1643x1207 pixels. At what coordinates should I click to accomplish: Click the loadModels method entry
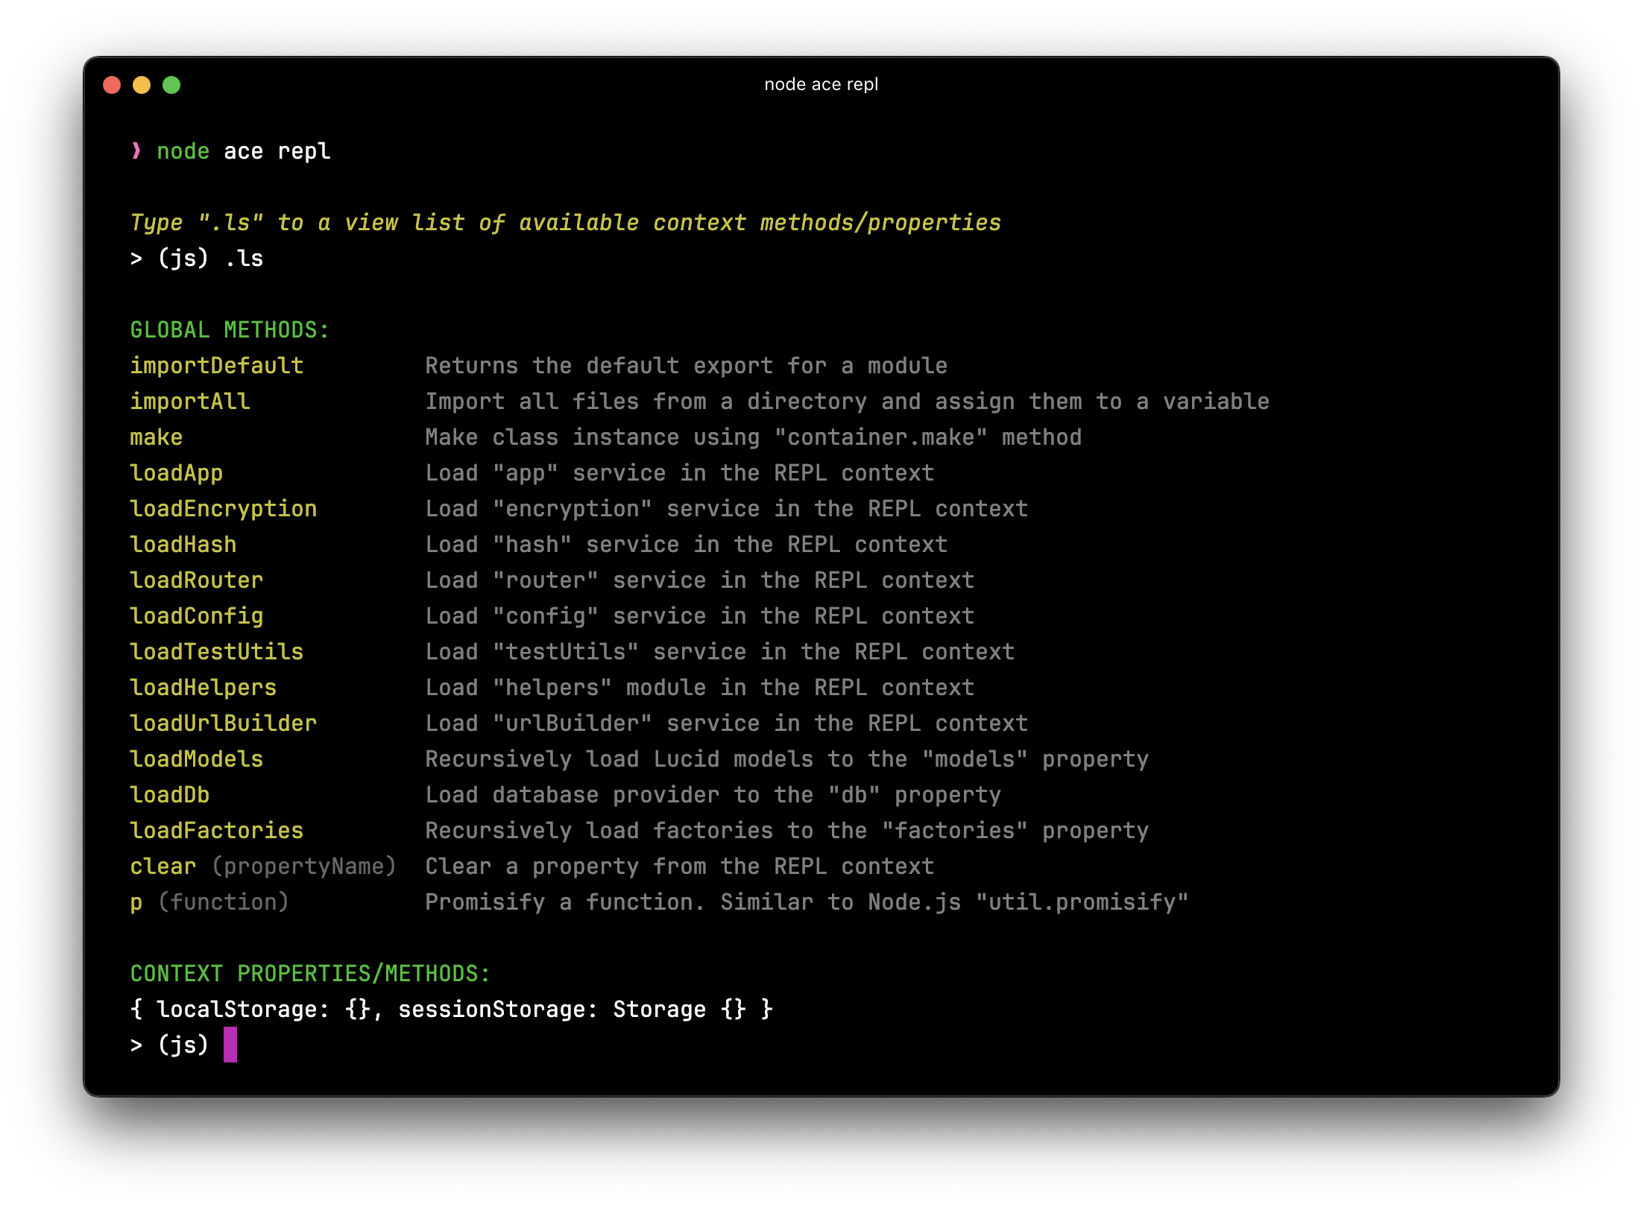(x=196, y=759)
